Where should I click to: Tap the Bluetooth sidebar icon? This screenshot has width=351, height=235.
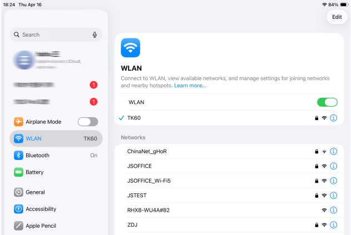(18, 155)
